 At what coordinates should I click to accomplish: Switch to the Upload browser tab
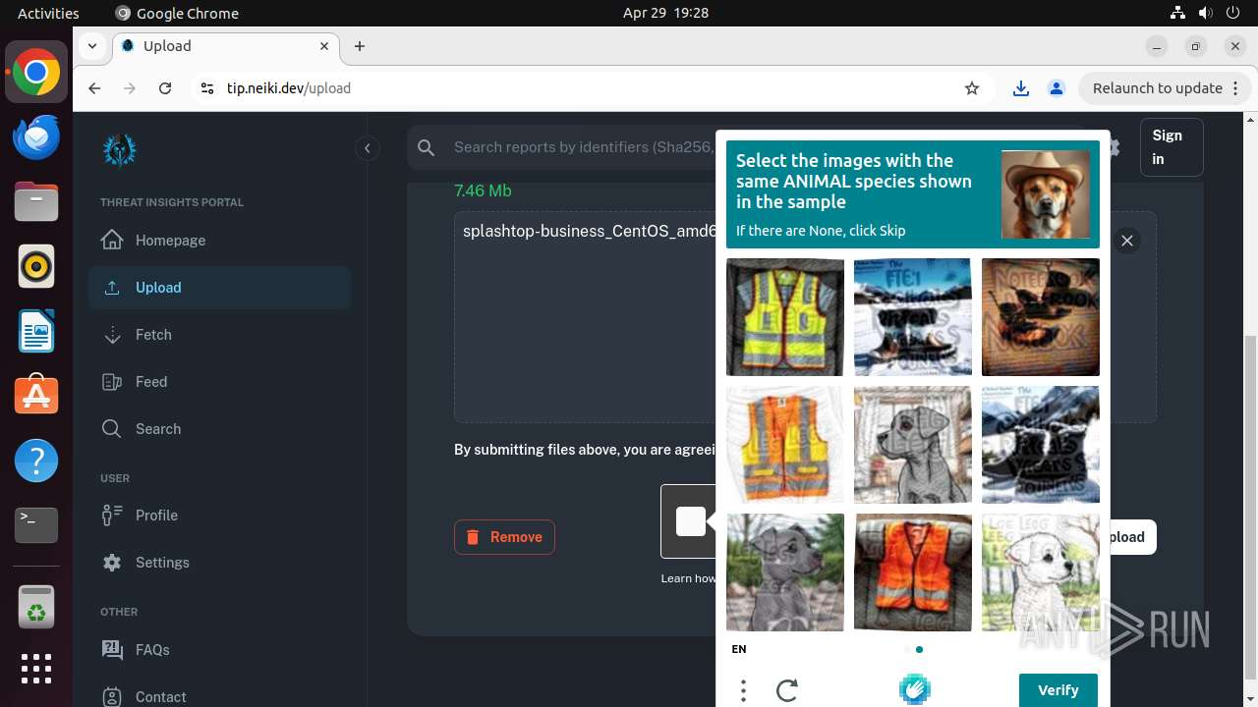tap(226, 46)
